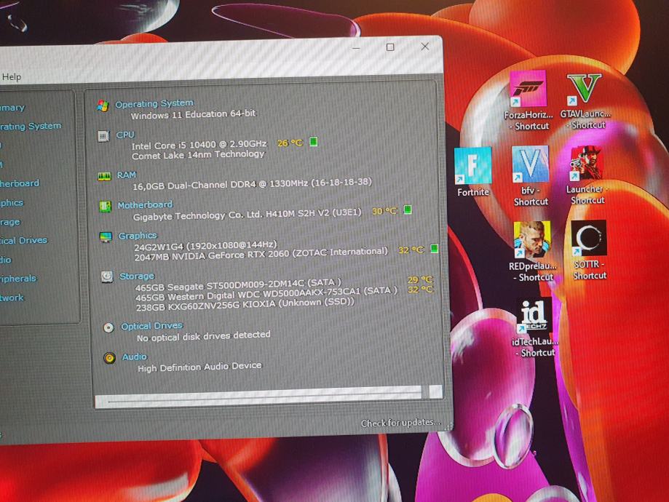Image resolution: width=669 pixels, height=502 pixels.
Task: Open the Fortnite desktop icon
Action: click(472, 172)
